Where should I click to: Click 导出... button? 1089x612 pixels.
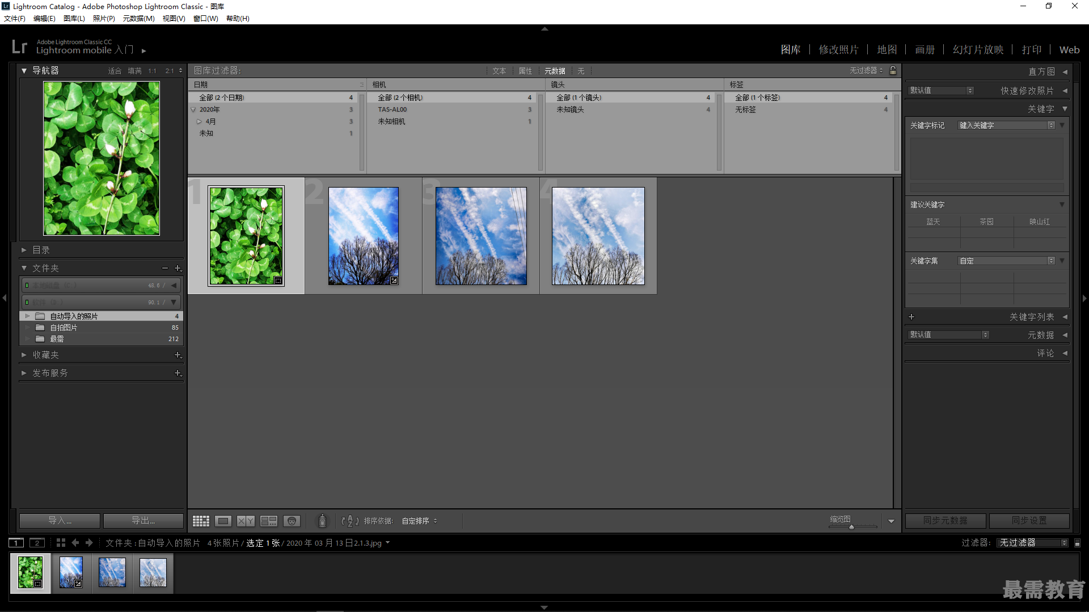point(143,521)
